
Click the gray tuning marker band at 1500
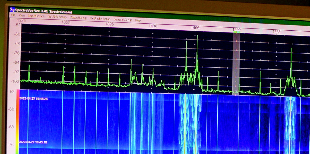(236, 63)
